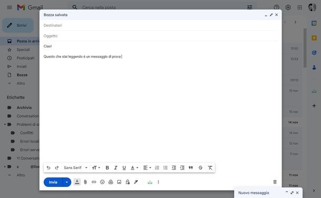Insert an emoji
This screenshot has width=321, height=198.
tap(103, 182)
